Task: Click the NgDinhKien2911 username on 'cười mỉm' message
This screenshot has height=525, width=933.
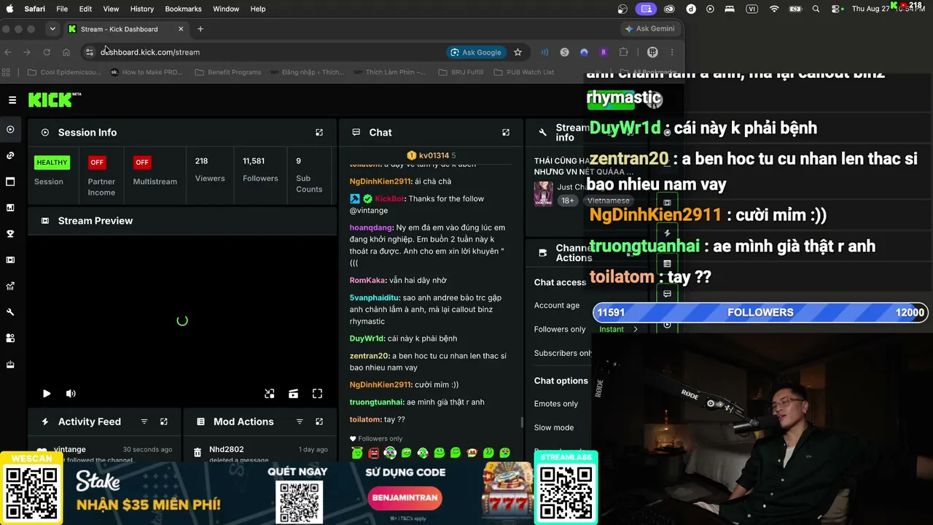Action: [380, 384]
